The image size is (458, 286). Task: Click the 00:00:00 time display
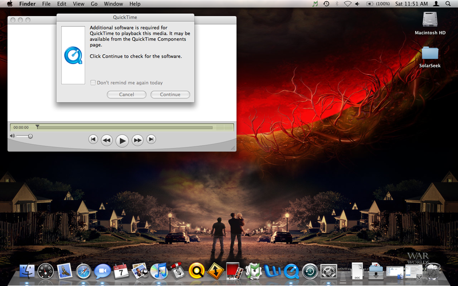(x=21, y=128)
